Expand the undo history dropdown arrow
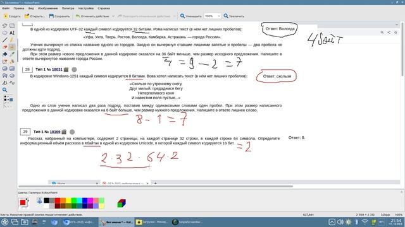Viewport: 405px width, 227px height. click(x=113, y=16)
